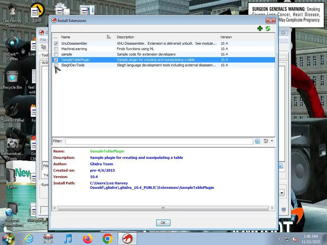Open the dropdown arrow in Ghidra window behind
This screenshot has height=245, width=327.
point(282,193)
